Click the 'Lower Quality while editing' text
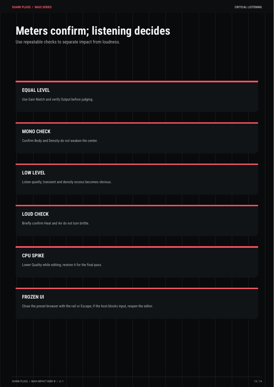The height and width of the screenshot is (387, 274). 62,265
